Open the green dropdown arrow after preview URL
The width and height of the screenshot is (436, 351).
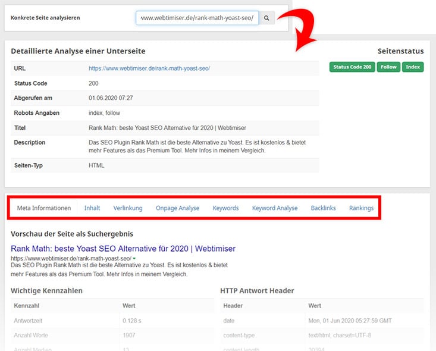tap(134, 259)
